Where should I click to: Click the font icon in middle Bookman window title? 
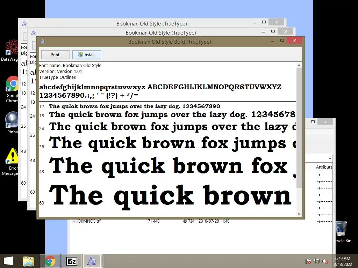point(33,32)
